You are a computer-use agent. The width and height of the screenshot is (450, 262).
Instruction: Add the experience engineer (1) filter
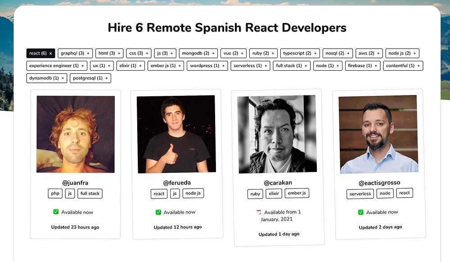point(57,66)
